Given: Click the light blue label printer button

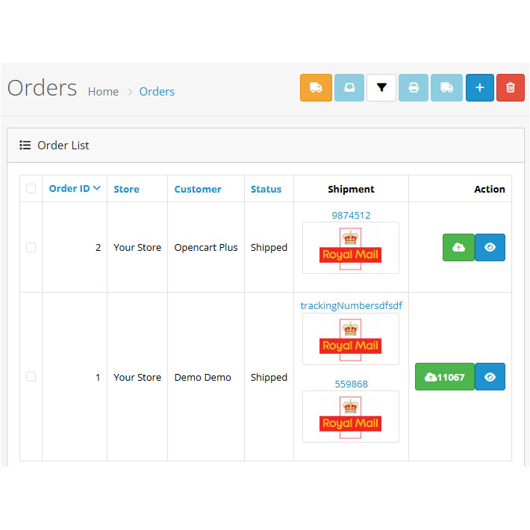Looking at the screenshot, I should click(x=349, y=87).
